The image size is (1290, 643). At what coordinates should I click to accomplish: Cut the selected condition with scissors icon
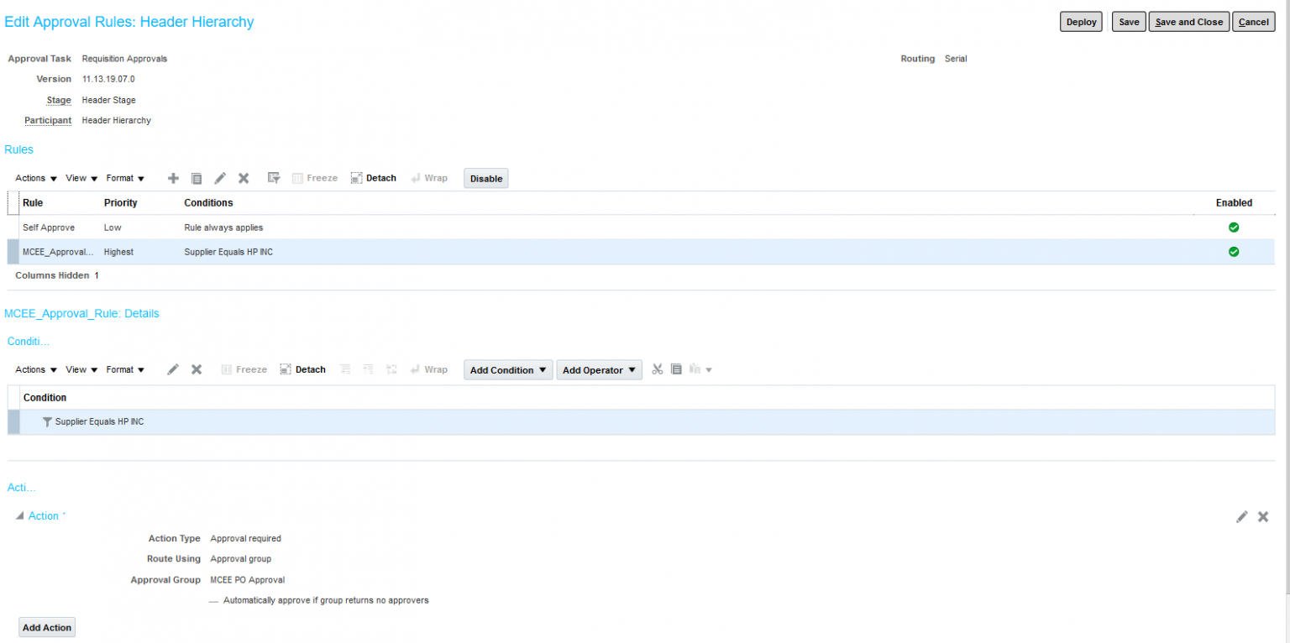(658, 369)
